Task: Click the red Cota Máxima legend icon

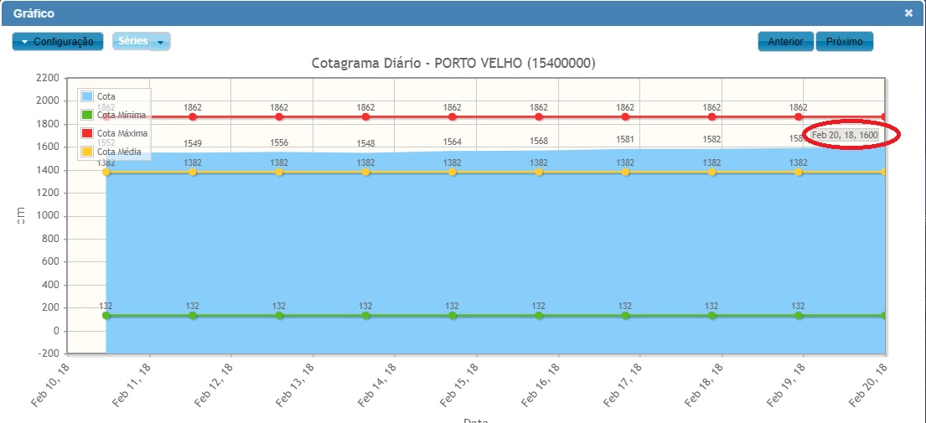Action: coord(87,133)
